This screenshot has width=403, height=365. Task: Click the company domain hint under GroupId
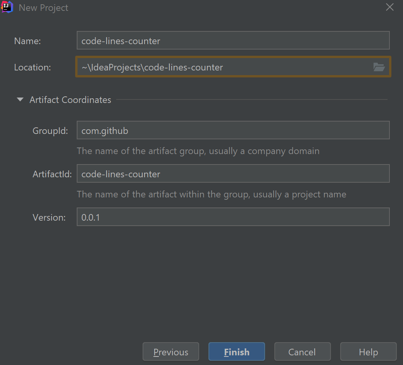pos(198,151)
